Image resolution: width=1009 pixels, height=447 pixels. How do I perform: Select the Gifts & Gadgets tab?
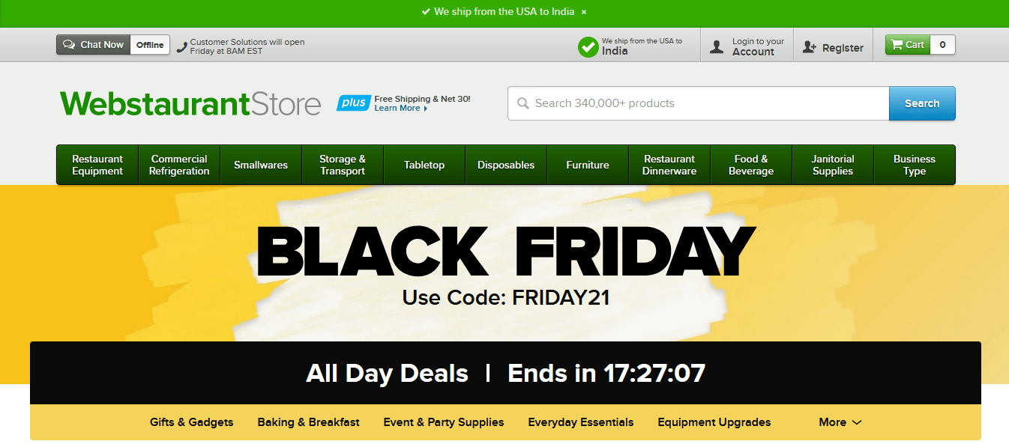click(x=192, y=422)
